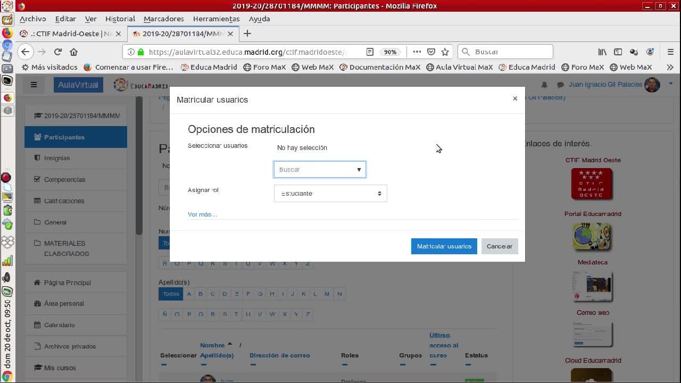
Task: Open the Aula Virtual MaX bookmark
Action: 459,67
